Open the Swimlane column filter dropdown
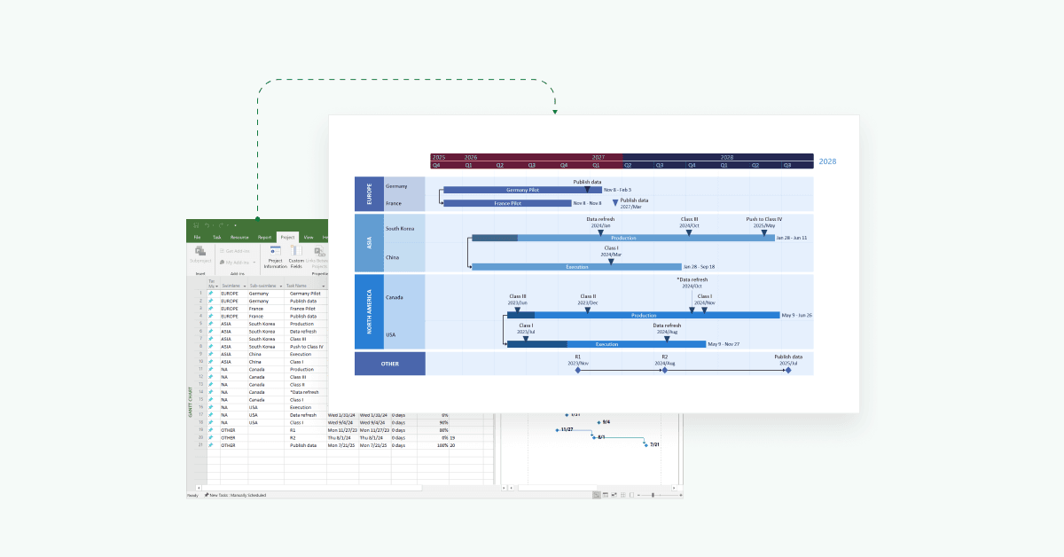The height and width of the screenshot is (557, 1064). pyautogui.click(x=245, y=286)
